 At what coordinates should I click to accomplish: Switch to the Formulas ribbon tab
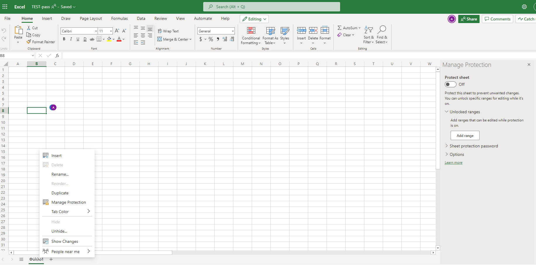pos(119,18)
